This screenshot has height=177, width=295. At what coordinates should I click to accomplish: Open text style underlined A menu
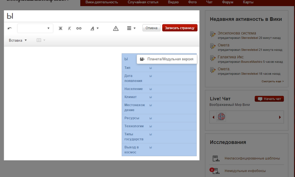point(94,29)
